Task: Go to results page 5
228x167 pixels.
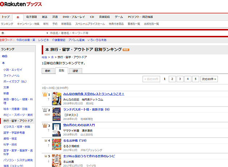Action: (195, 79)
